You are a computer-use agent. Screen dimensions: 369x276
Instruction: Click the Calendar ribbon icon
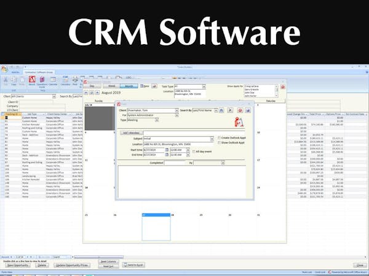coord(53,79)
